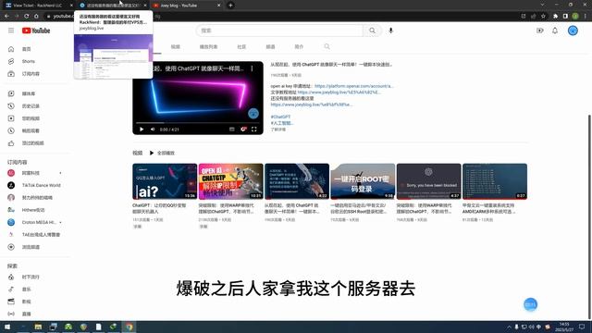
Task: Open Shorts in the sidebar
Action: (28, 61)
